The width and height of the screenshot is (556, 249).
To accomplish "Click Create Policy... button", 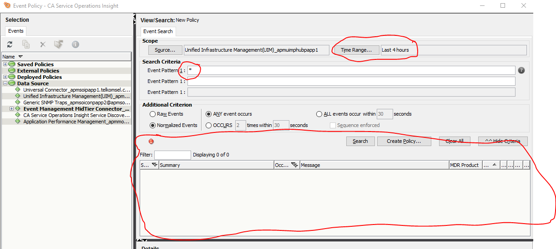I will click(x=404, y=141).
